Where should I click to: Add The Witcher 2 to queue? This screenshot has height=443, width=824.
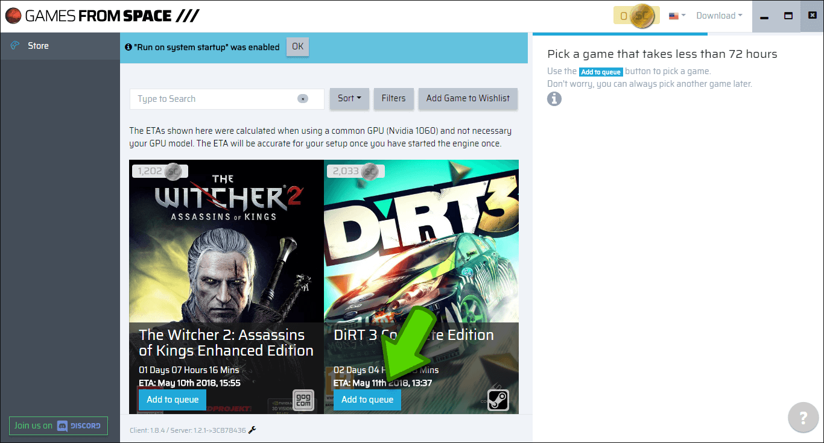pos(173,400)
